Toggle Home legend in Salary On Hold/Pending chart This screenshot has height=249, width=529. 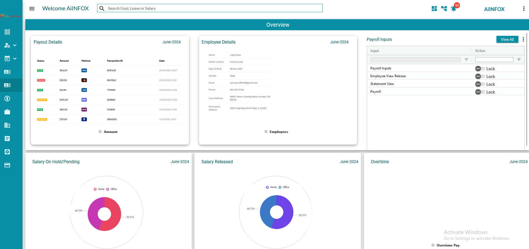[x=99, y=189]
